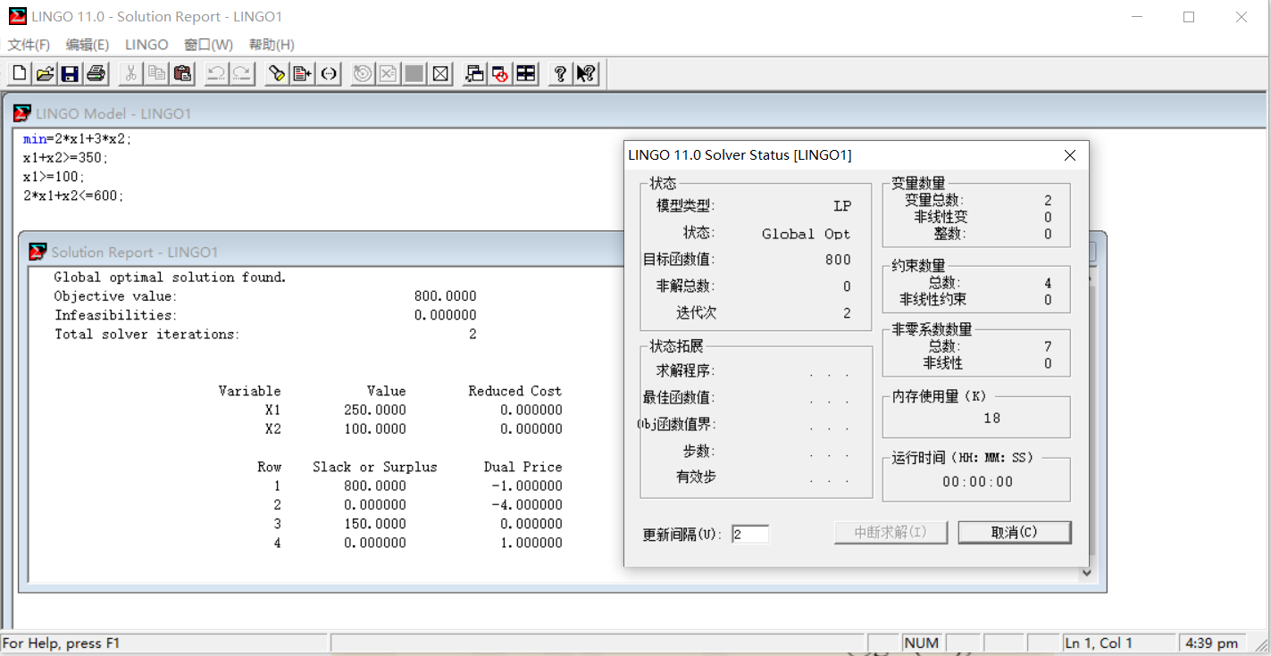Create a new model with New icon
The image size is (1271, 656).
tap(20, 74)
